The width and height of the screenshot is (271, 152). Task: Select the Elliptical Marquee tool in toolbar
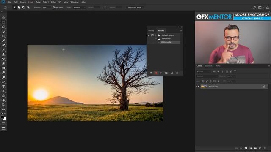(3, 22)
